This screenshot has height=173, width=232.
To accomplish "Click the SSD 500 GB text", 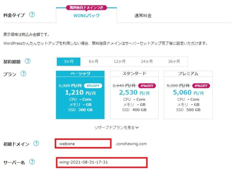I will (188, 110).
